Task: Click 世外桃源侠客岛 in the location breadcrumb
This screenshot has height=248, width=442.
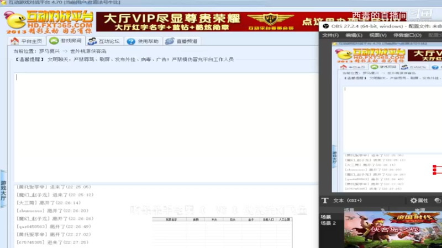Action: 88,51
